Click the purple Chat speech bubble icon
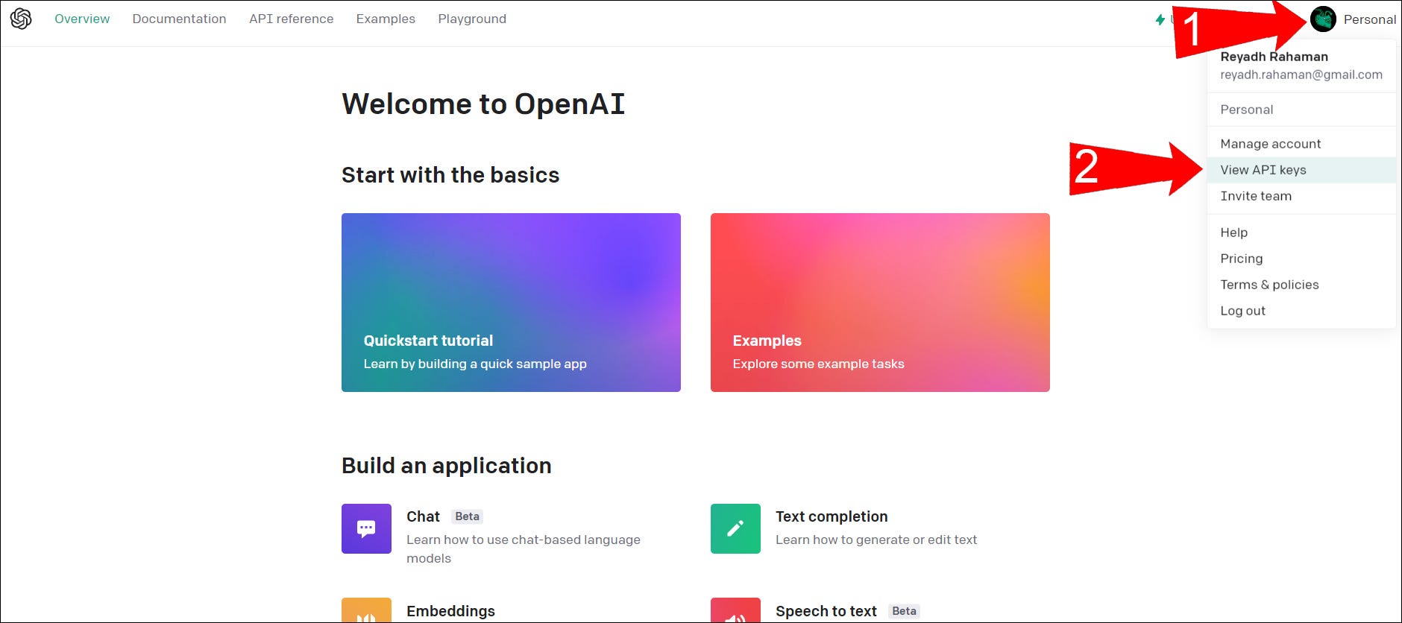 (366, 528)
